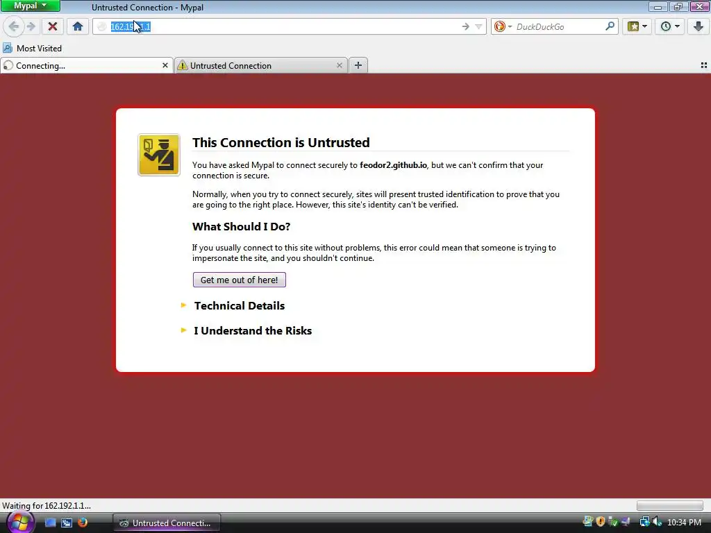711x533 pixels.
Task: Restore down the Mypal window
Action: point(678,6)
